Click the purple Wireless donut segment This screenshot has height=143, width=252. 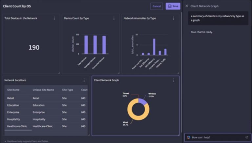tap(142, 101)
